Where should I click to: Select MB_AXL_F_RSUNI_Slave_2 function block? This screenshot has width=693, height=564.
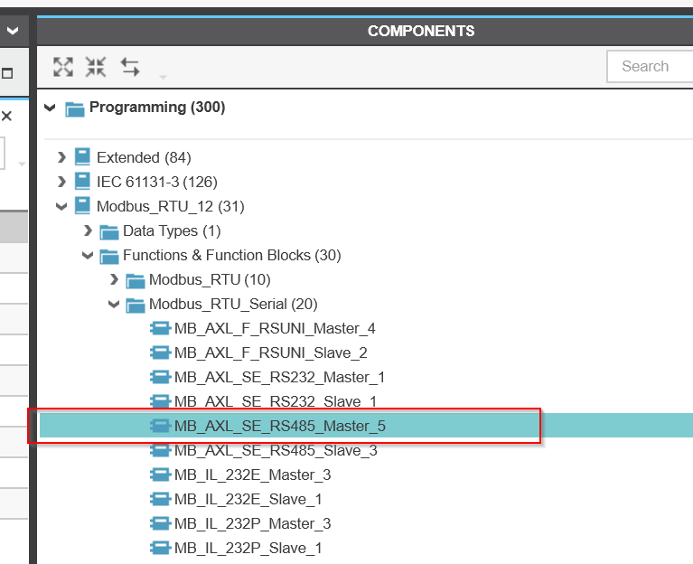click(x=270, y=352)
